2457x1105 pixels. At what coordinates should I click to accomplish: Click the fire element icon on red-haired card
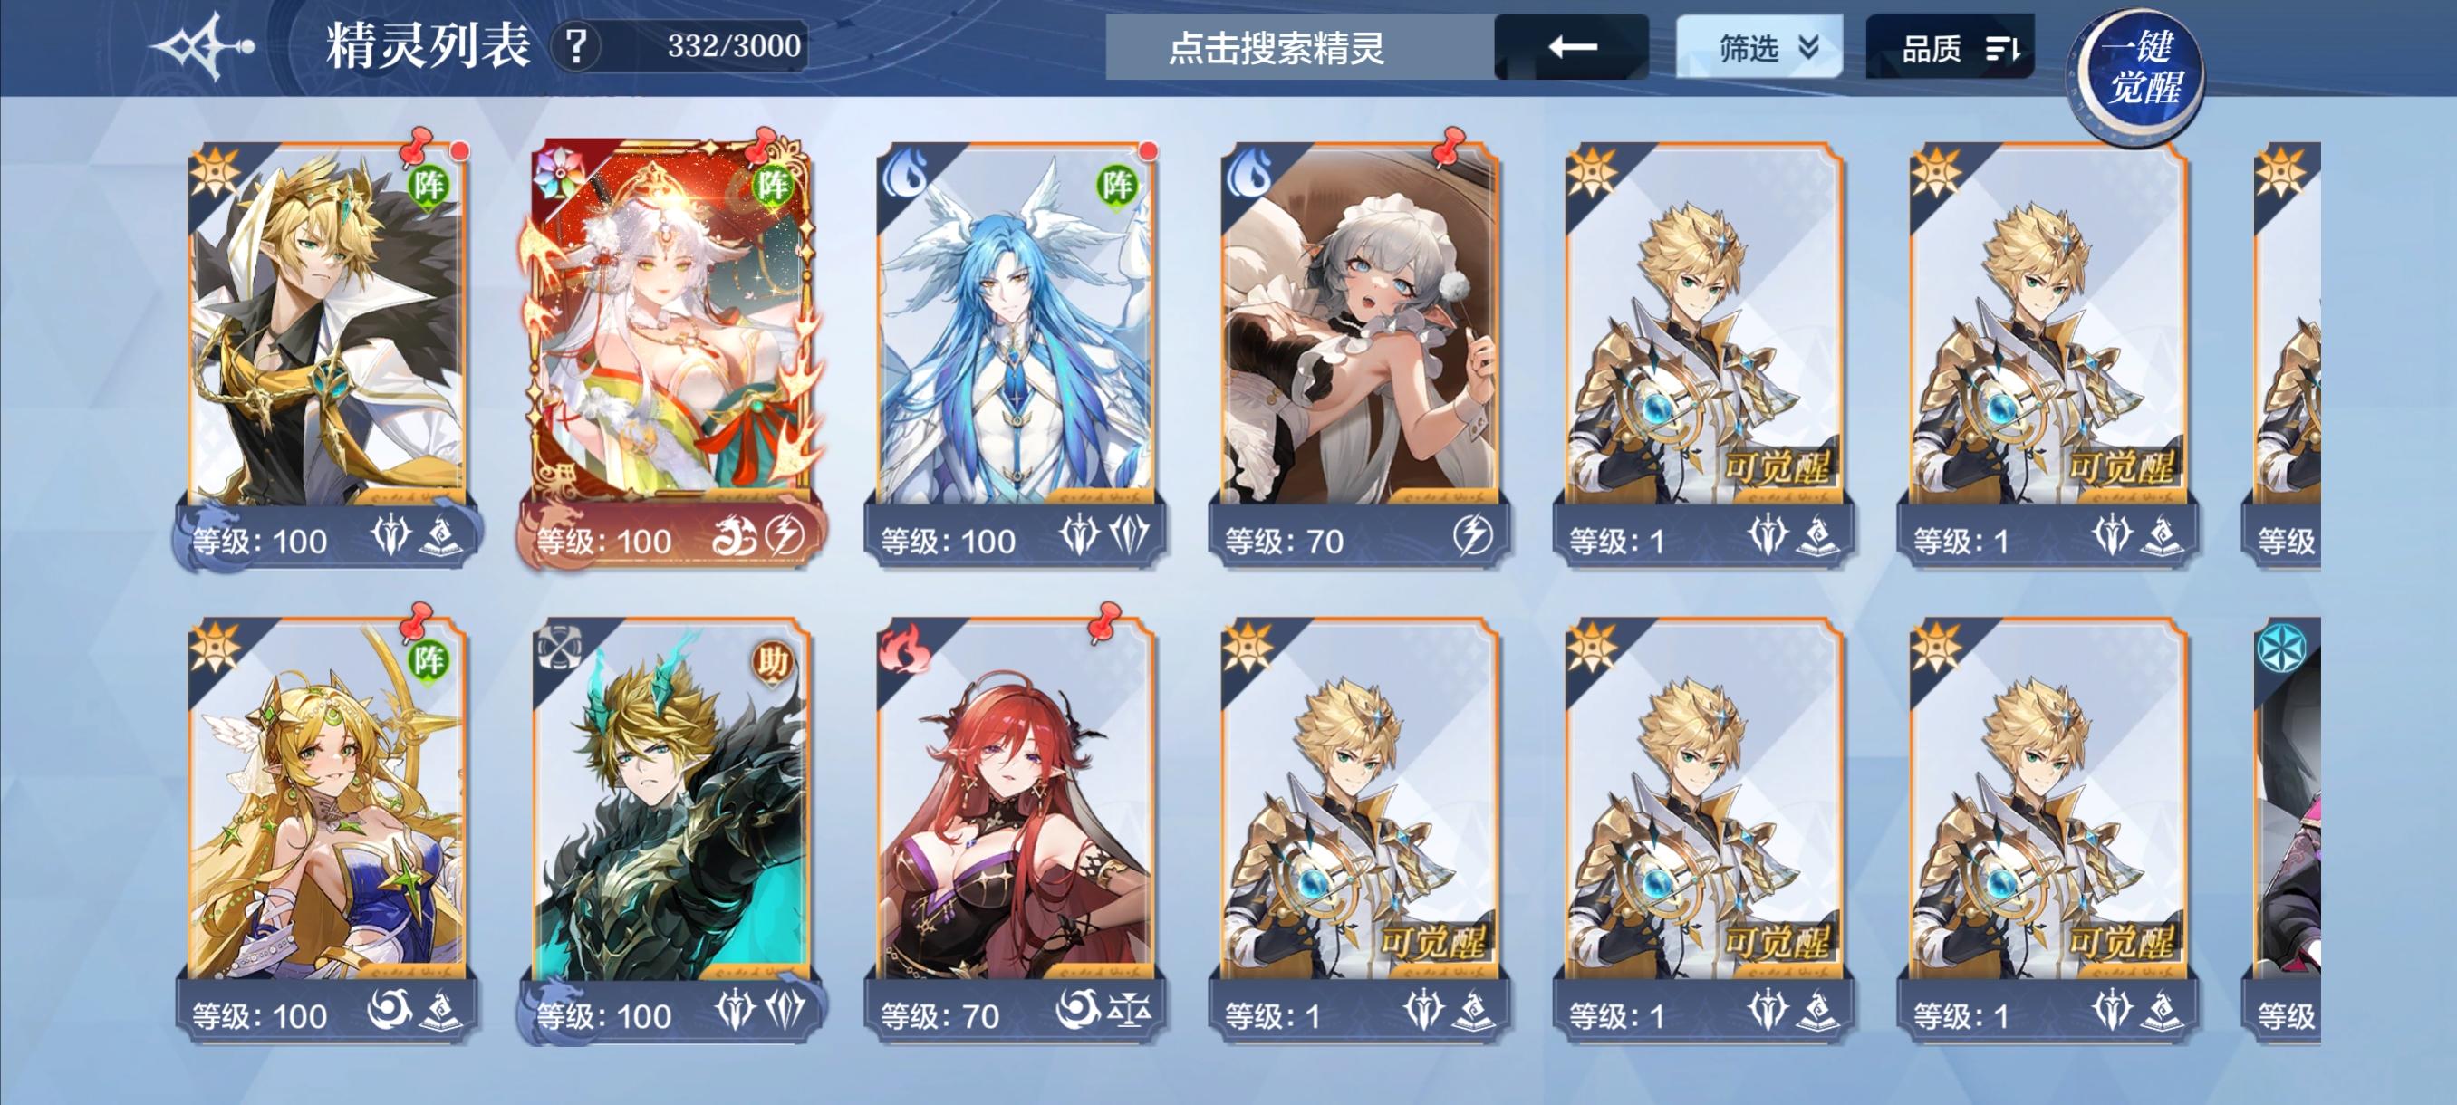(905, 650)
